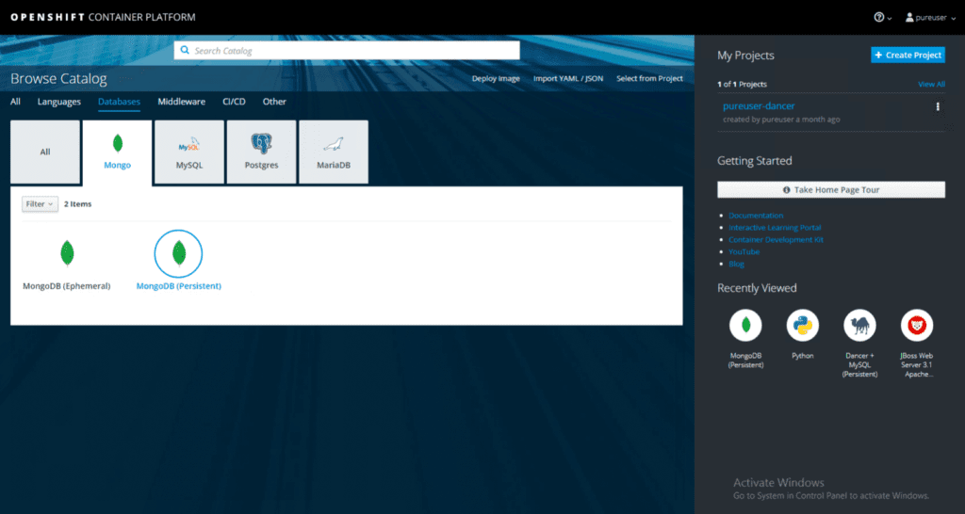
Task: Switch to the Languages tab
Action: tap(59, 102)
